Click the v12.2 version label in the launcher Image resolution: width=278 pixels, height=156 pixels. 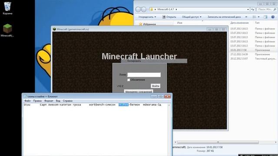coord(120,86)
